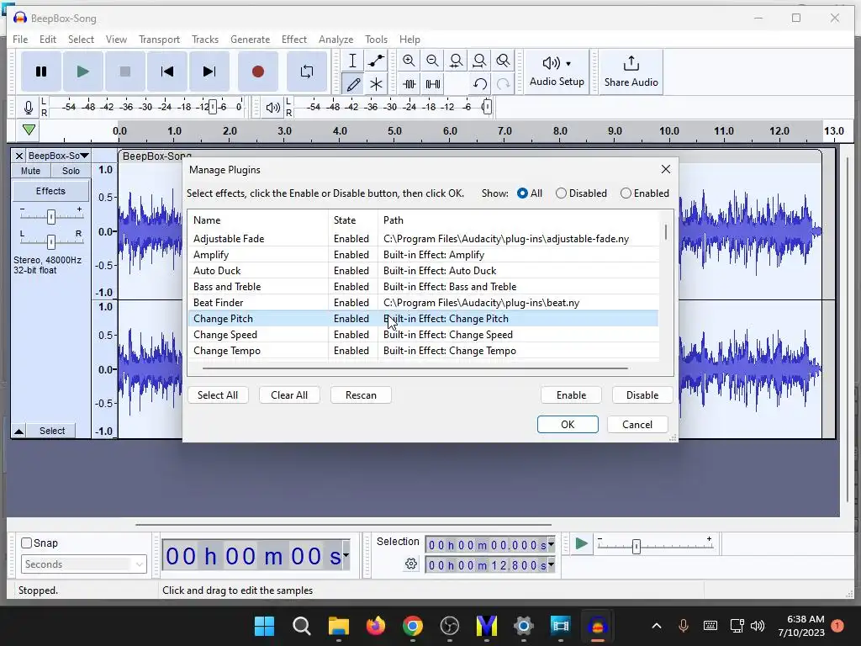Open the Analyze menu
This screenshot has height=646, width=861.
[x=335, y=39]
